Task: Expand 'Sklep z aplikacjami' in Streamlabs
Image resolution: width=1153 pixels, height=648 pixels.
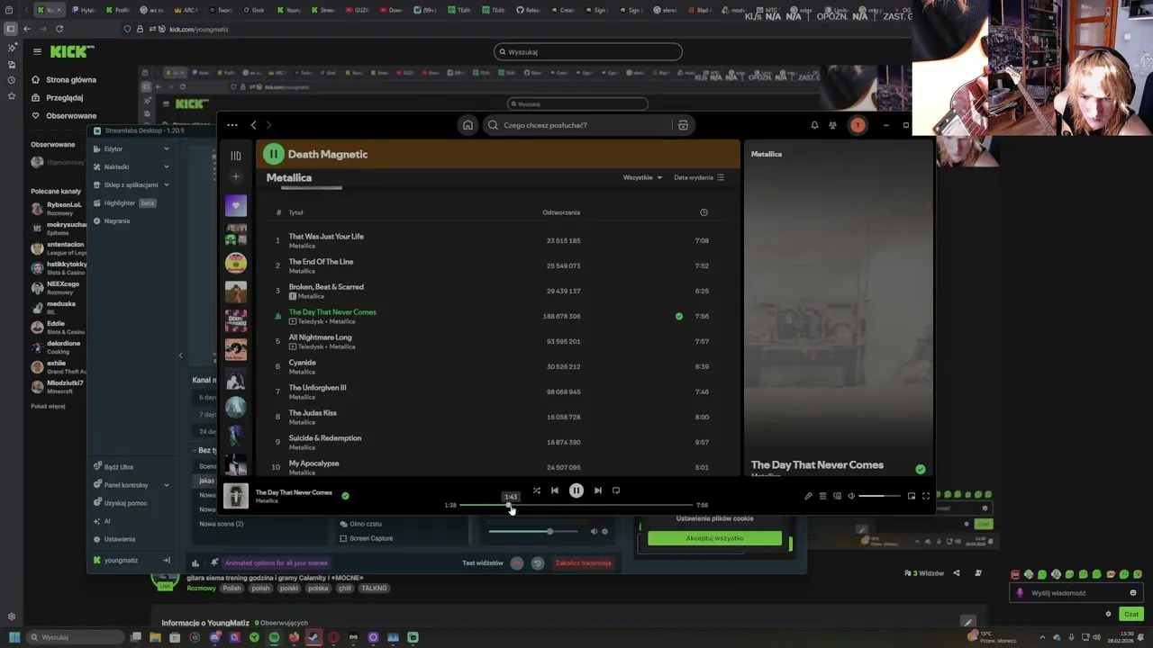Action: 131,184
